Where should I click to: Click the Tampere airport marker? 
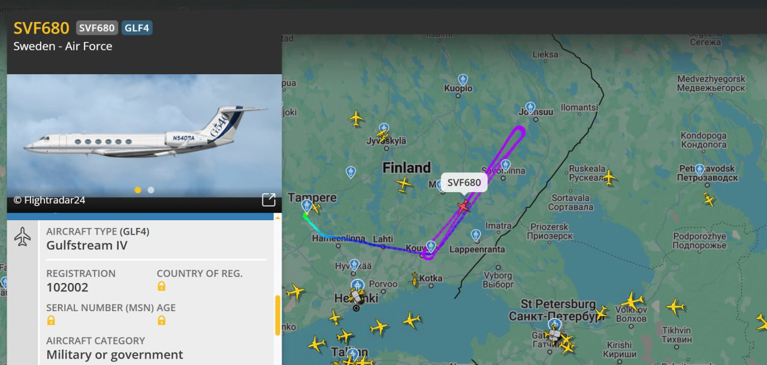click(x=307, y=206)
